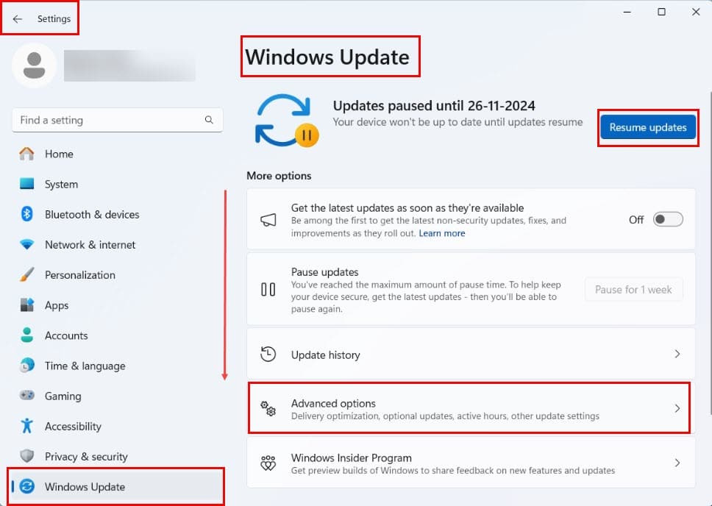
Task: Click the Accounts person icon
Action: 26,335
